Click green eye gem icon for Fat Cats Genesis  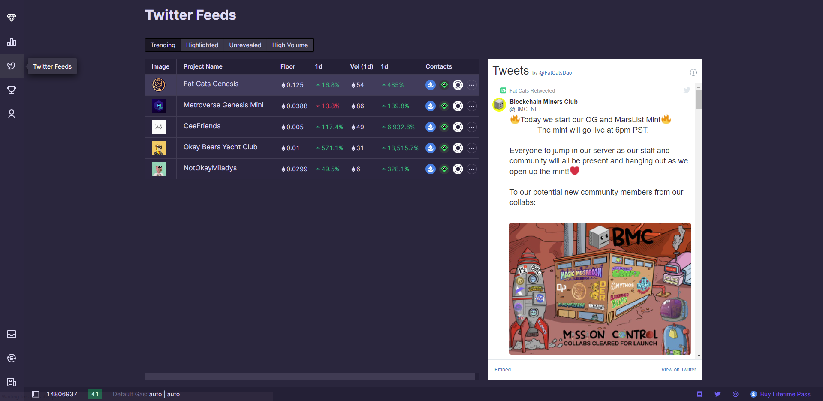pos(444,85)
